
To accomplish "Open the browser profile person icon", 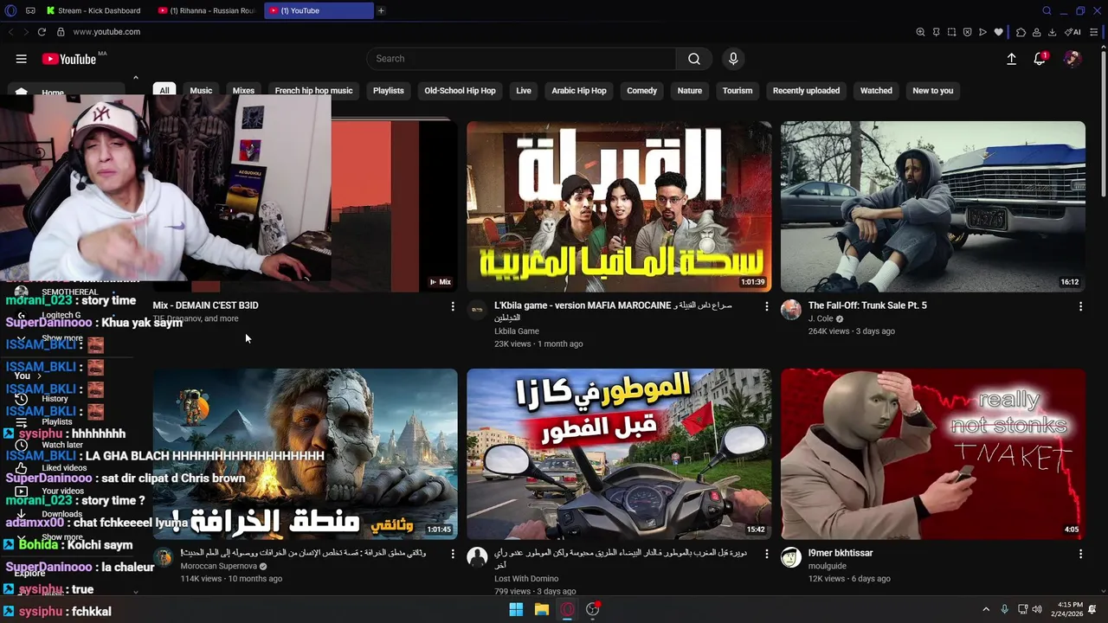I will point(1036,32).
